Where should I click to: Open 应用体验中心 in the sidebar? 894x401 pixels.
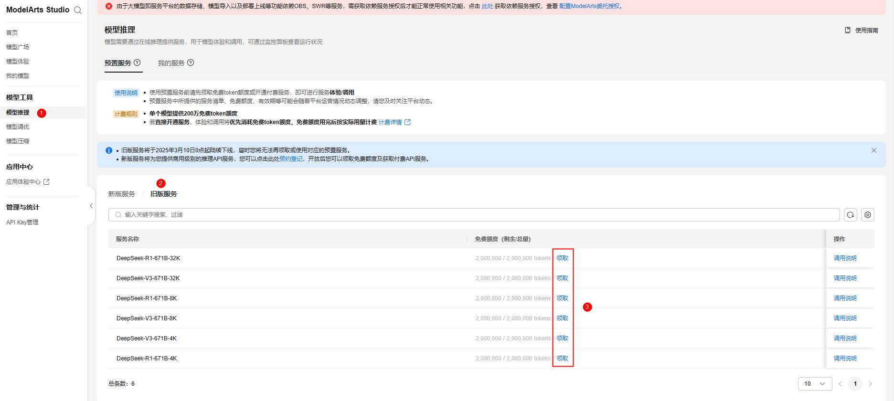click(23, 182)
